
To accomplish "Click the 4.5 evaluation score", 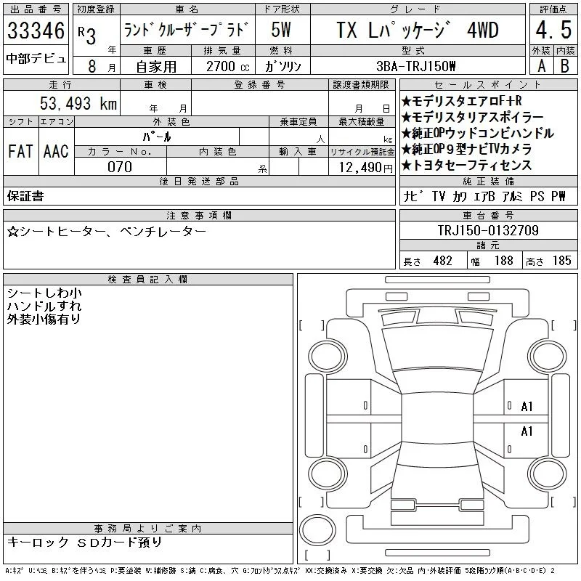I will tap(553, 30).
